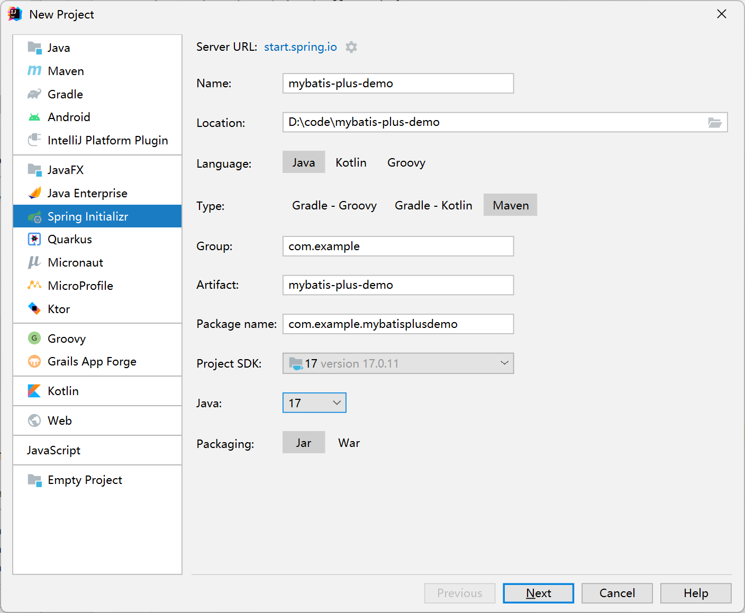Image resolution: width=745 pixels, height=613 pixels.
Task: Click the Android robot icon
Action: pos(34,117)
